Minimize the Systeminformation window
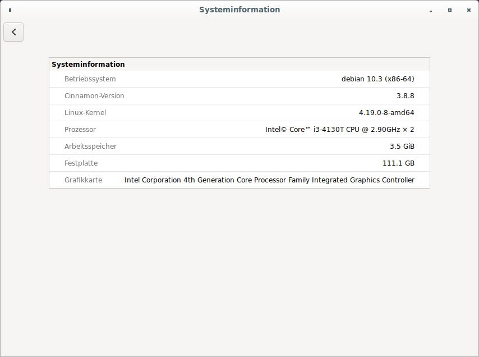This screenshot has height=357, width=479. click(x=431, y=11)
